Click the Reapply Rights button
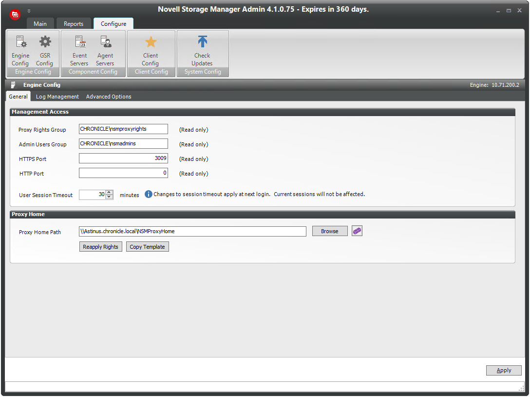 [x=101, y=247]
